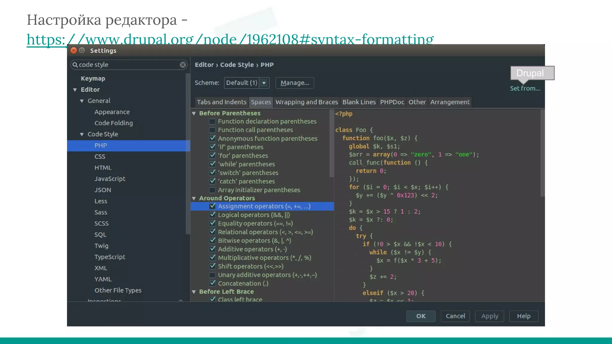Click the Set from... link
The width and height of the screenshot is (612, 344).
point(525,88)
